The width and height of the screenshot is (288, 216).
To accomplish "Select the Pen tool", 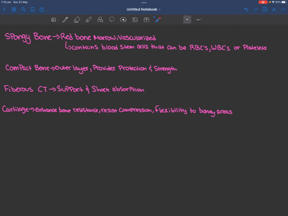I will (65, 20).
